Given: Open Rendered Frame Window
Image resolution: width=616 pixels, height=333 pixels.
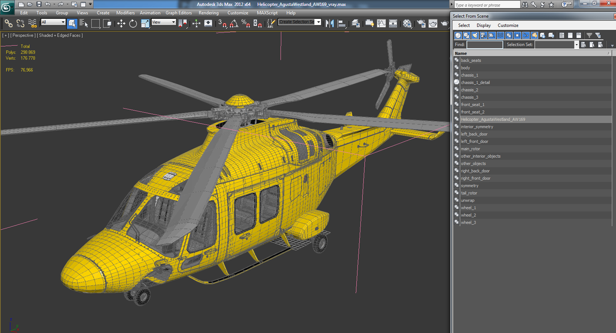Looking at the screenshot, I should click(433, 23).
